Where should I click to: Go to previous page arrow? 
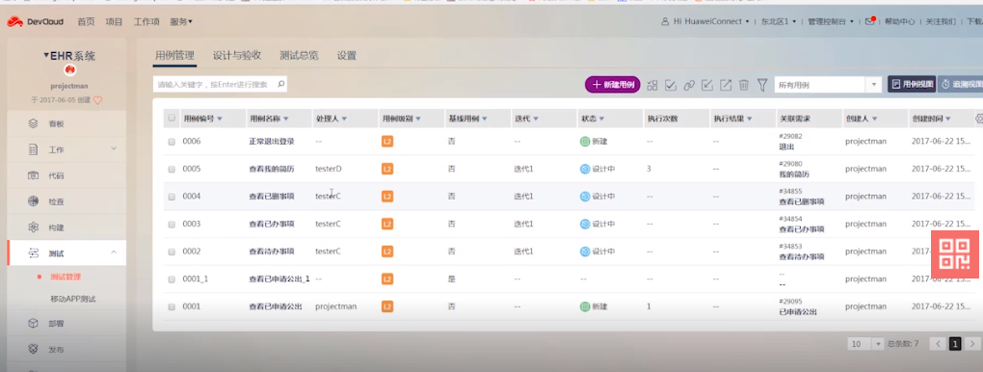tap(938, 344)
